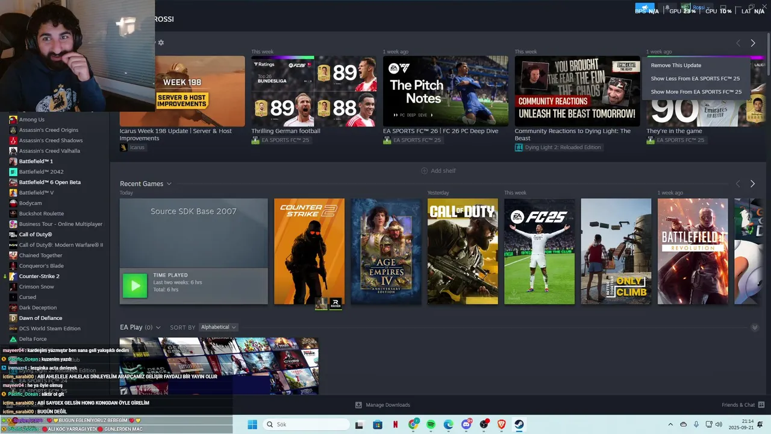Show hidden system tray icons
Viewport: 771px width, 434px height.
[x=670, y=424]
